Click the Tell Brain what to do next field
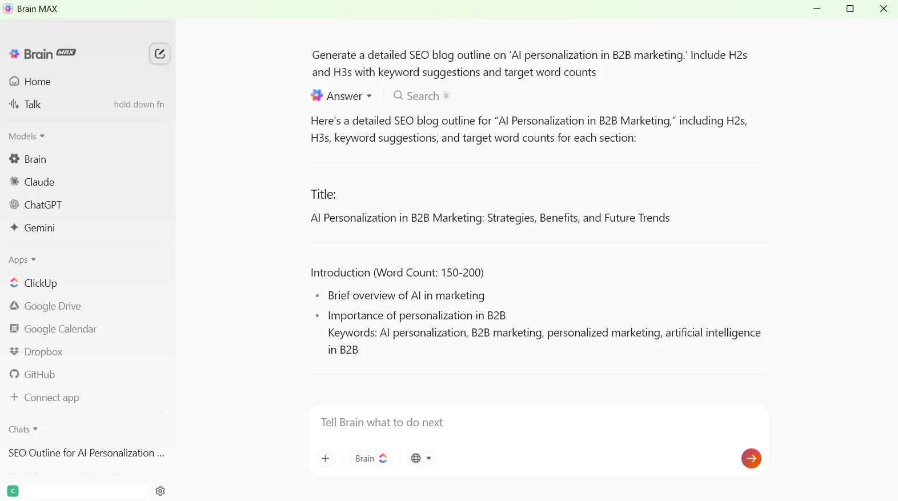This screenshot has height=501, width=898. click(538, 423)
